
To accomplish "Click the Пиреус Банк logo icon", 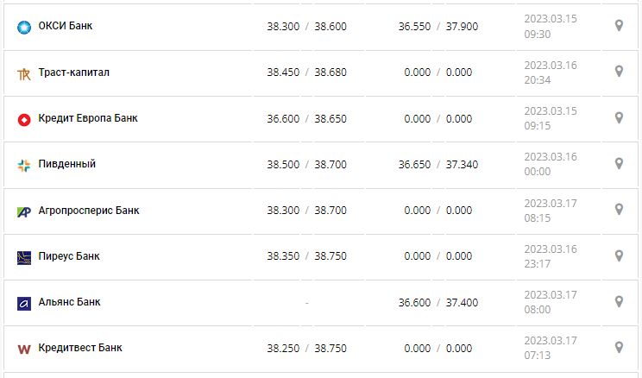I will tap(24, 257).
